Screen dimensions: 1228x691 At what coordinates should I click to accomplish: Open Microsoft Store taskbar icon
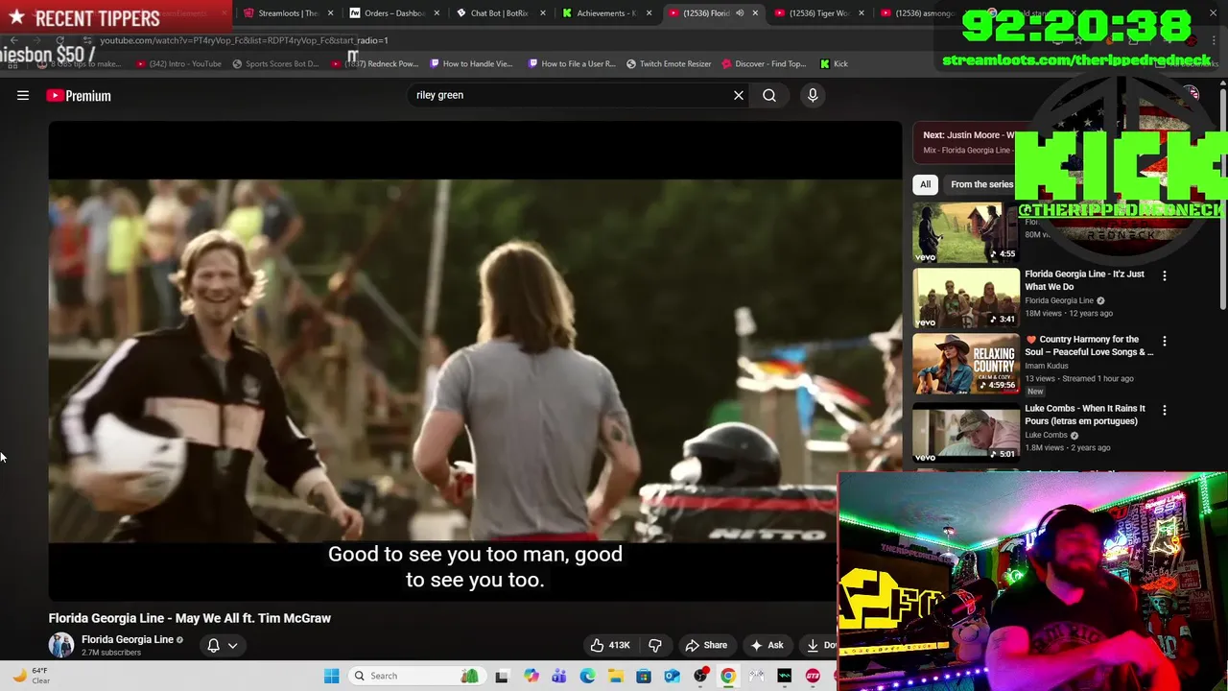pyautogui.click(x=644, y=676)
